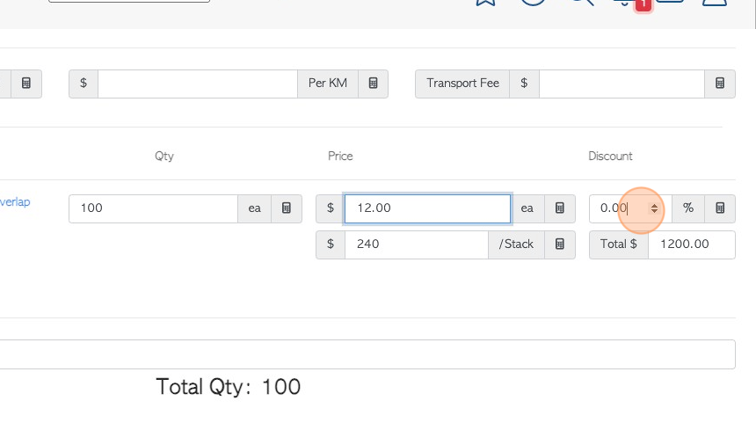Viewport: 756px width, 423px height.
Task: Adjust the Discount spinner arrows
Action: [654, 208]
